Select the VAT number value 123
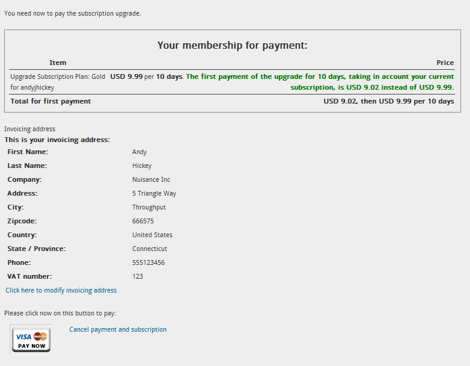Image resolution: width=470 pixels, height=366 pixels. tap(138, 276)
